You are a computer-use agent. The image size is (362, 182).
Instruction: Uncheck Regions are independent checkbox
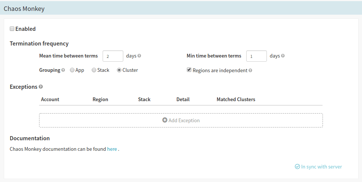(189, 70)
